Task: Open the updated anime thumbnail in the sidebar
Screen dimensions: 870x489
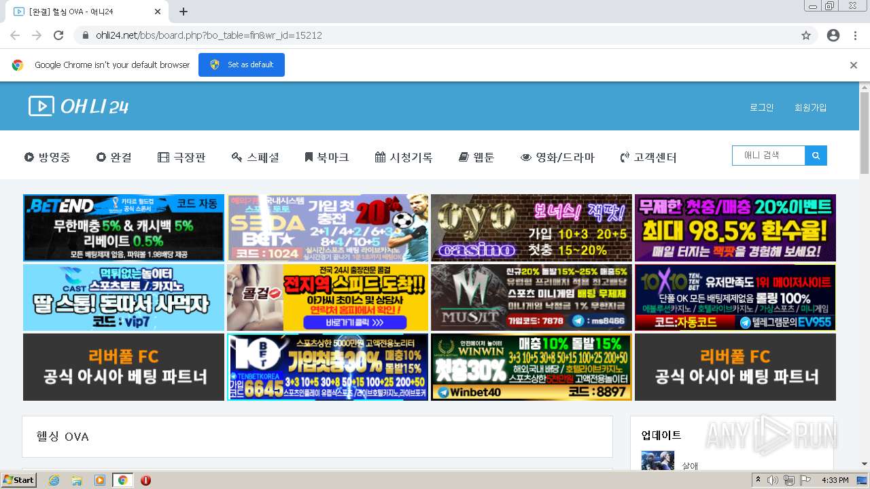Action: [658, 460]
